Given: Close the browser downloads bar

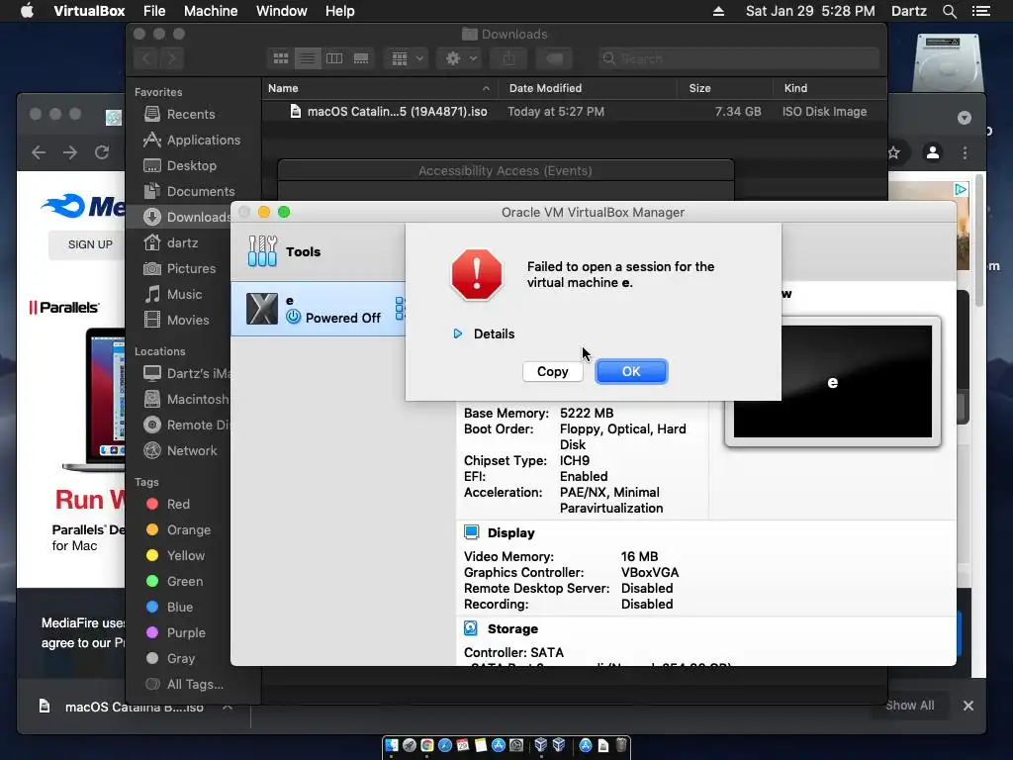Looking at the screenshot, I should (968, 706).
